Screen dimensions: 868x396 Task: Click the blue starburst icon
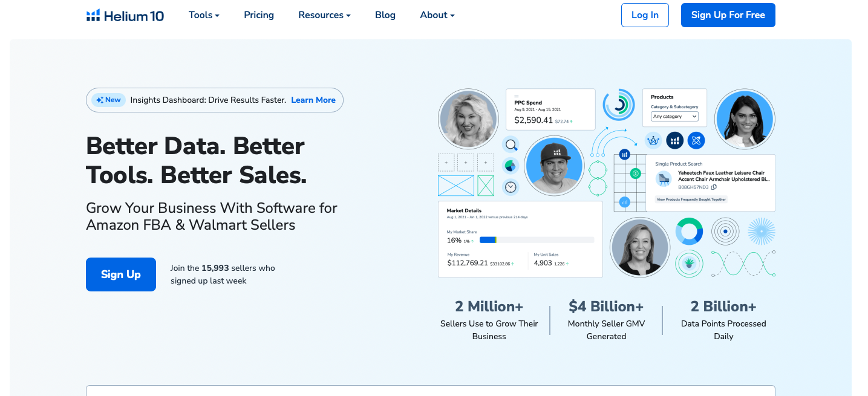pyautogui.click(x=762, y=232)
